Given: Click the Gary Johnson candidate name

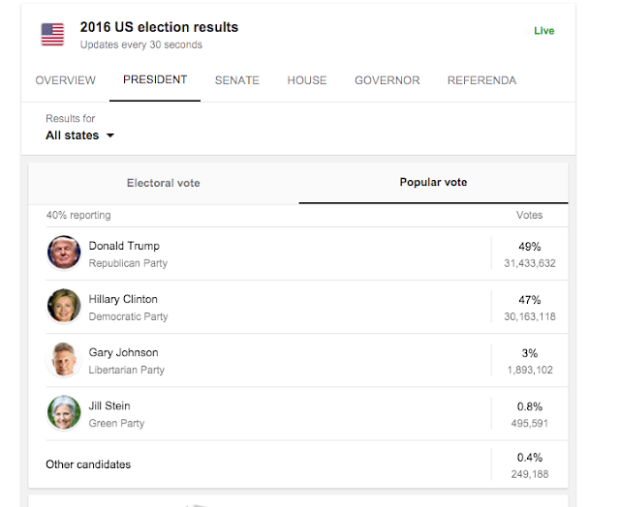Looking at the screenshot, I should click(x=123, y=352).
